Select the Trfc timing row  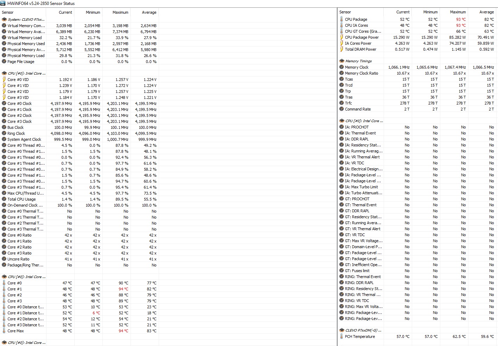(417, 103)
